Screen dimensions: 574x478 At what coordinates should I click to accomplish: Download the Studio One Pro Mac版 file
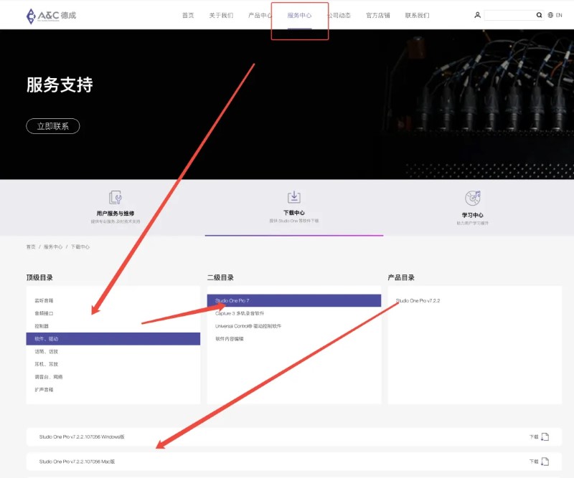(x=540, y=462)
